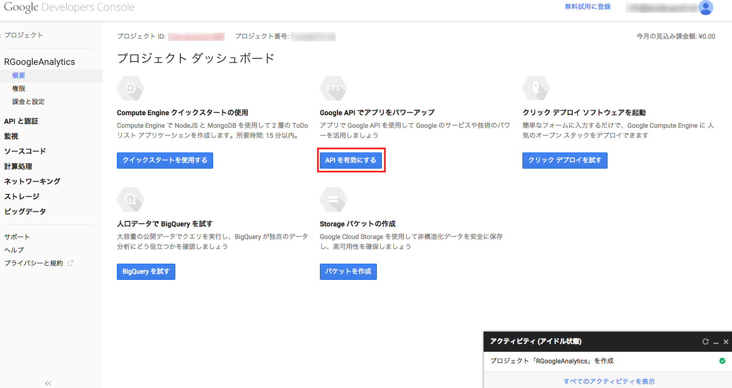Go back to プロジェクト list
This screenshot has height=388, width=732.
point(22,35)
